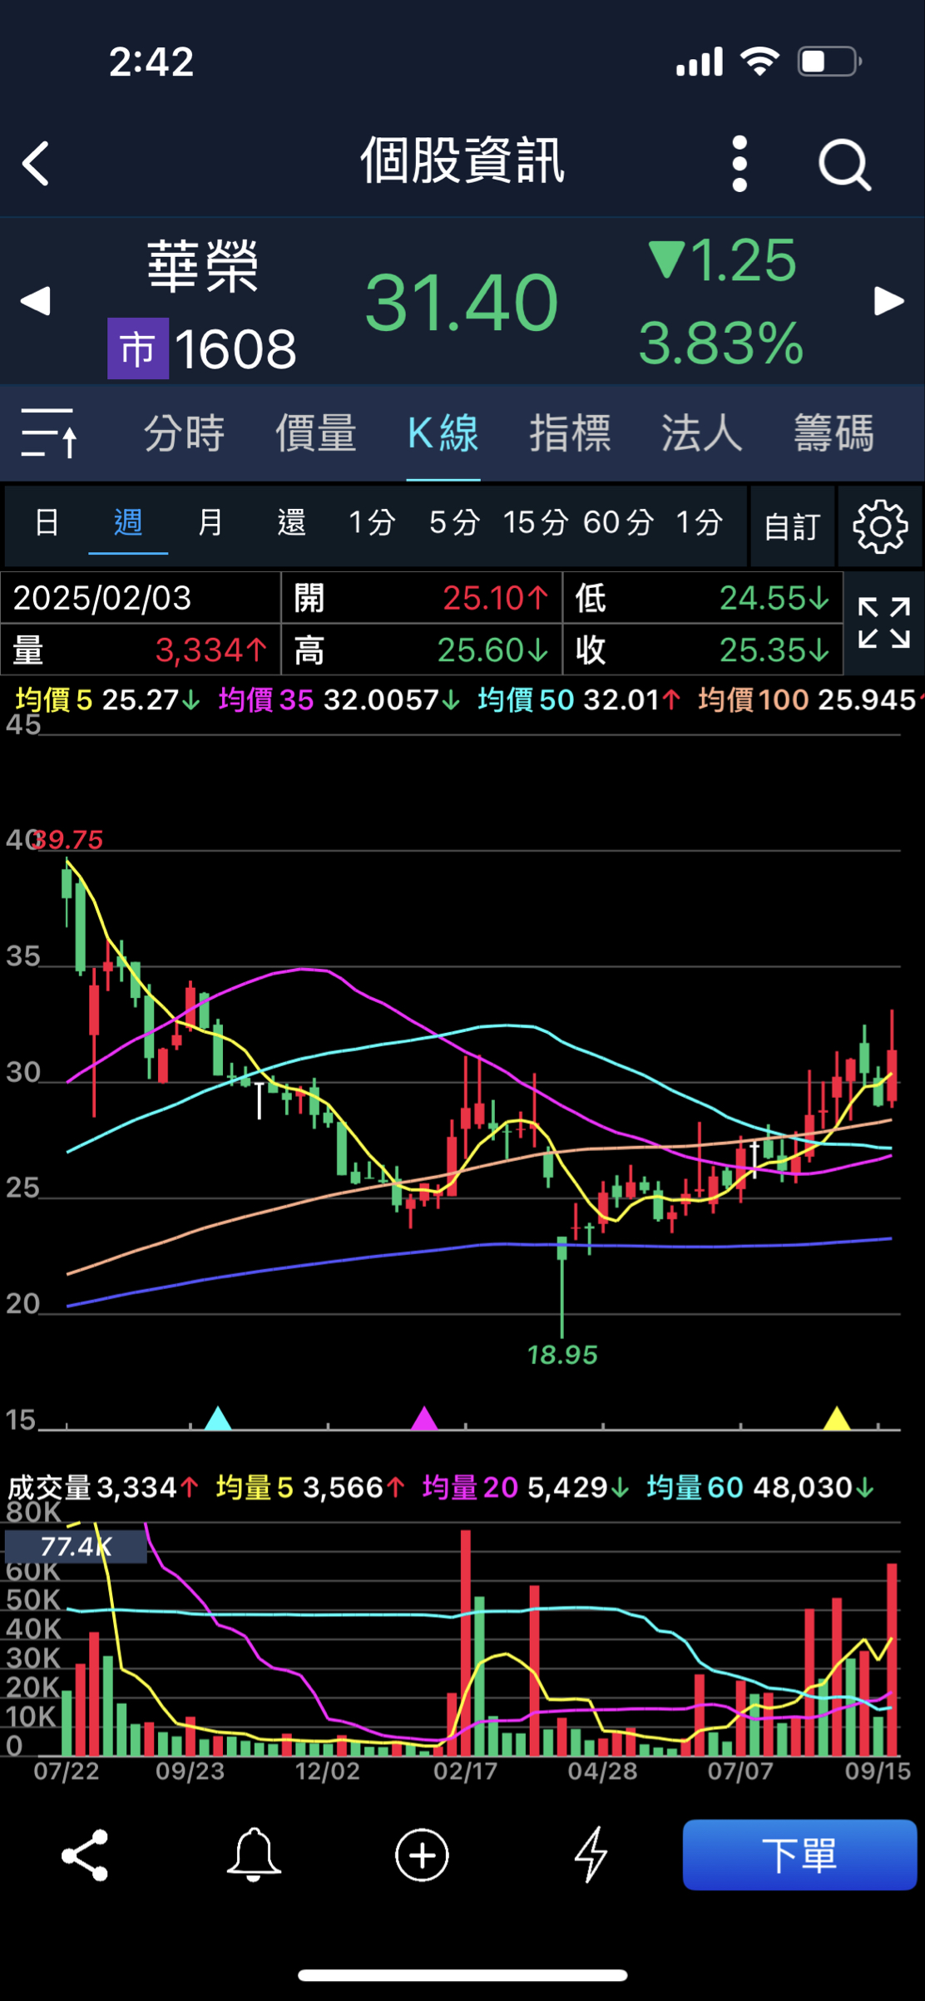Select 還 adjusted period

291,523
